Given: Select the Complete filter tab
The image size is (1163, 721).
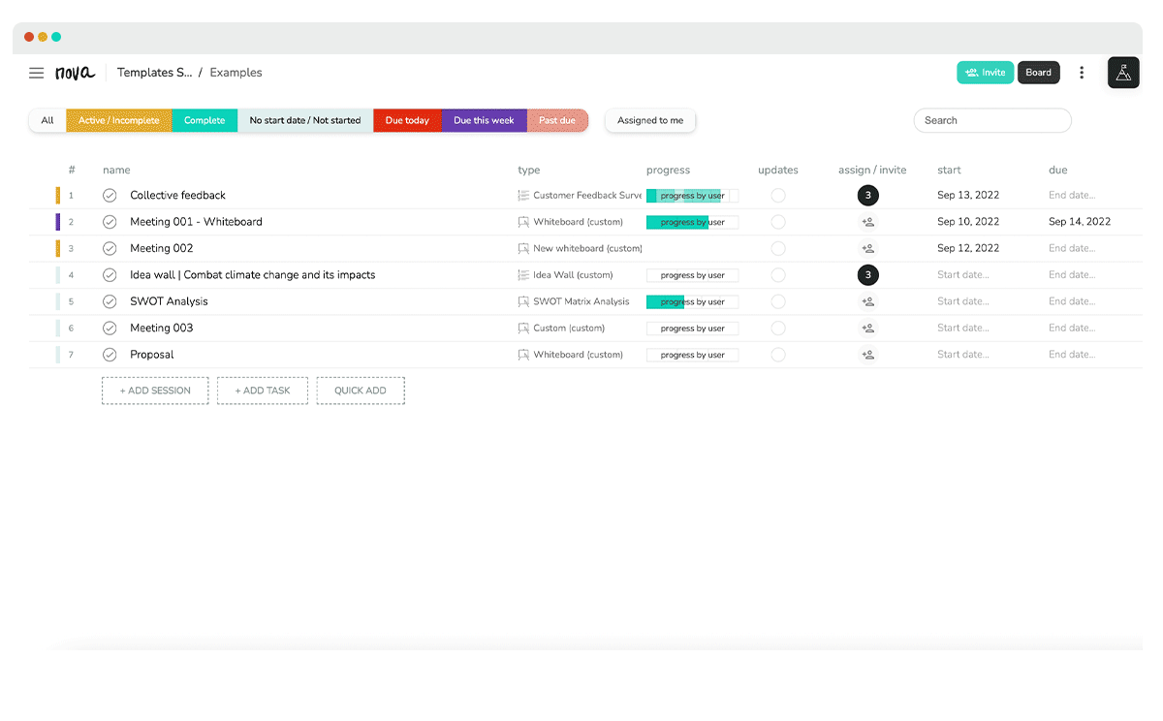Looking at the screenshot, I should click(204, 120).
